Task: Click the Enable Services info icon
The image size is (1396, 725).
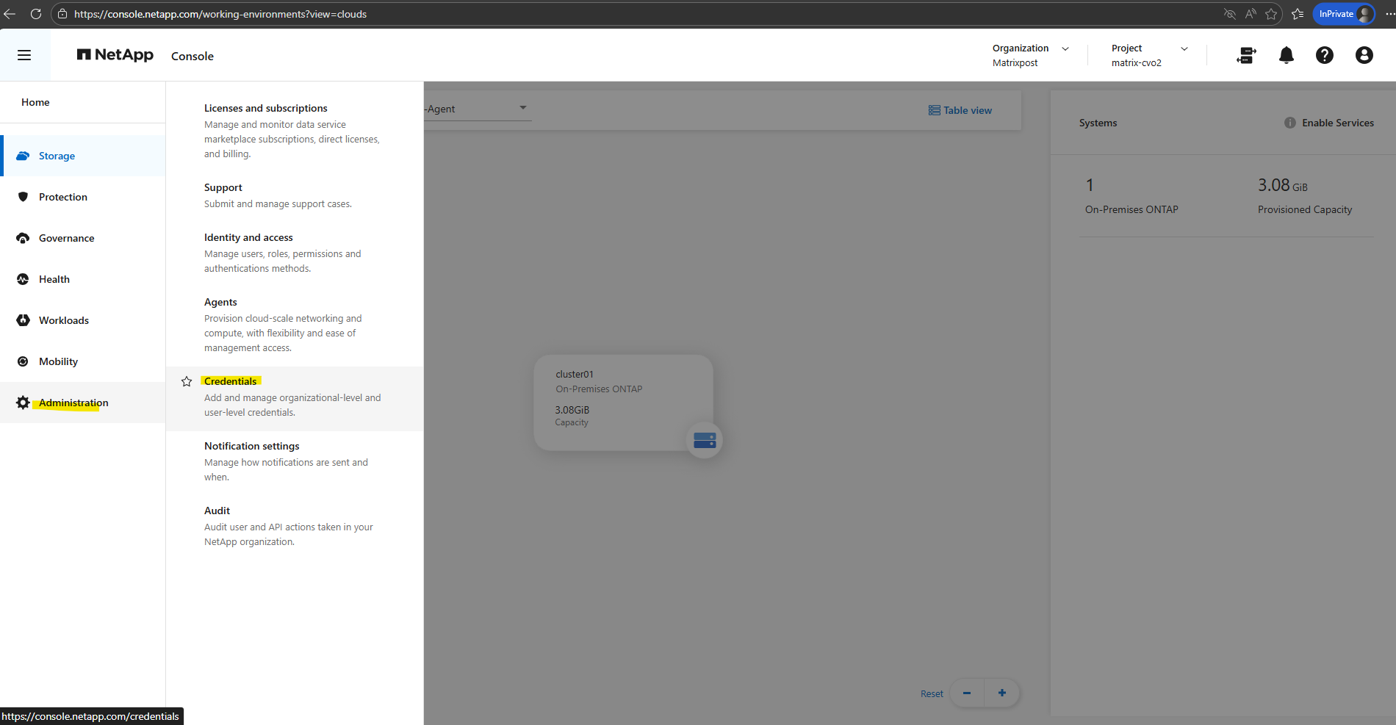Action: (x=1290, y=123)
